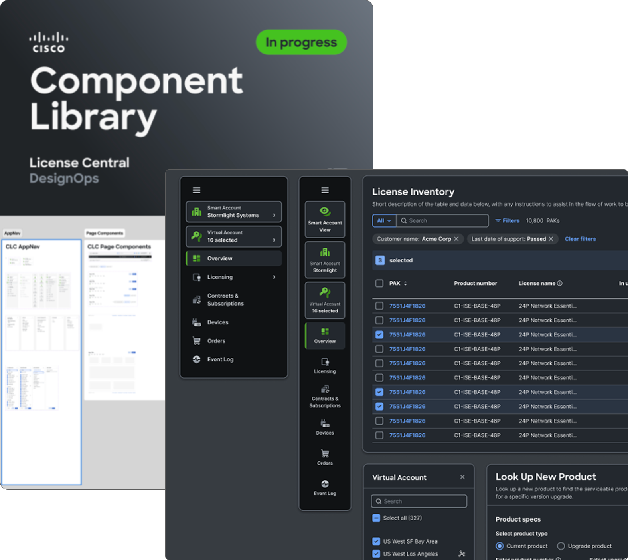This screenshot has height=560, width=628.
Task: Click the Product number column header
Action: [476, 283]
